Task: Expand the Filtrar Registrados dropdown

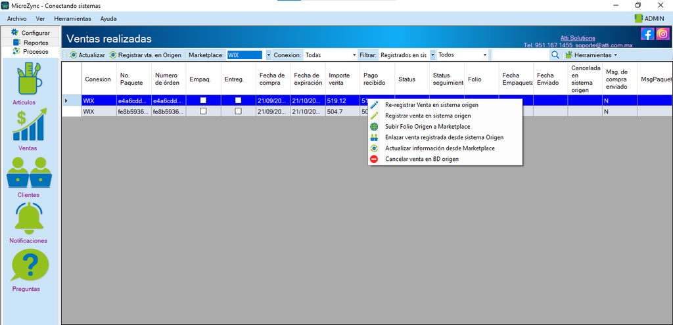Action: pyautogui.click(x=432, y=55)
